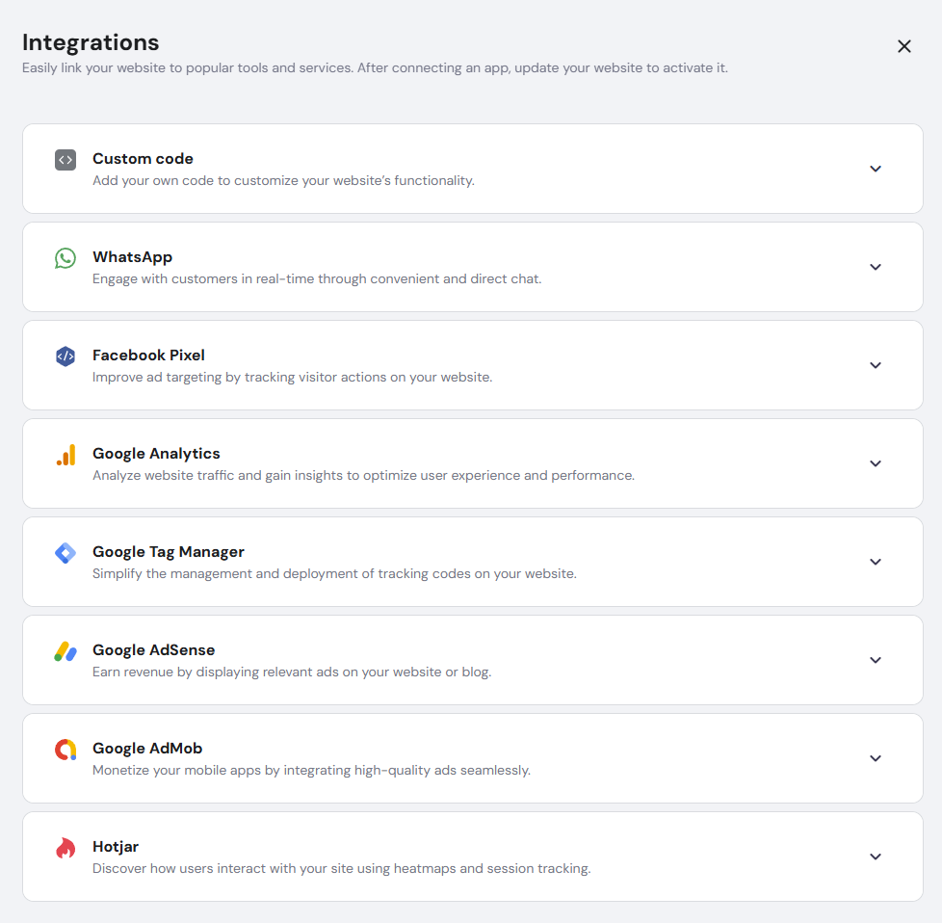The height and width of the screenshot is (923, 942).
Task: Click the Google AdSense logo icon
Action: [65, 651]
